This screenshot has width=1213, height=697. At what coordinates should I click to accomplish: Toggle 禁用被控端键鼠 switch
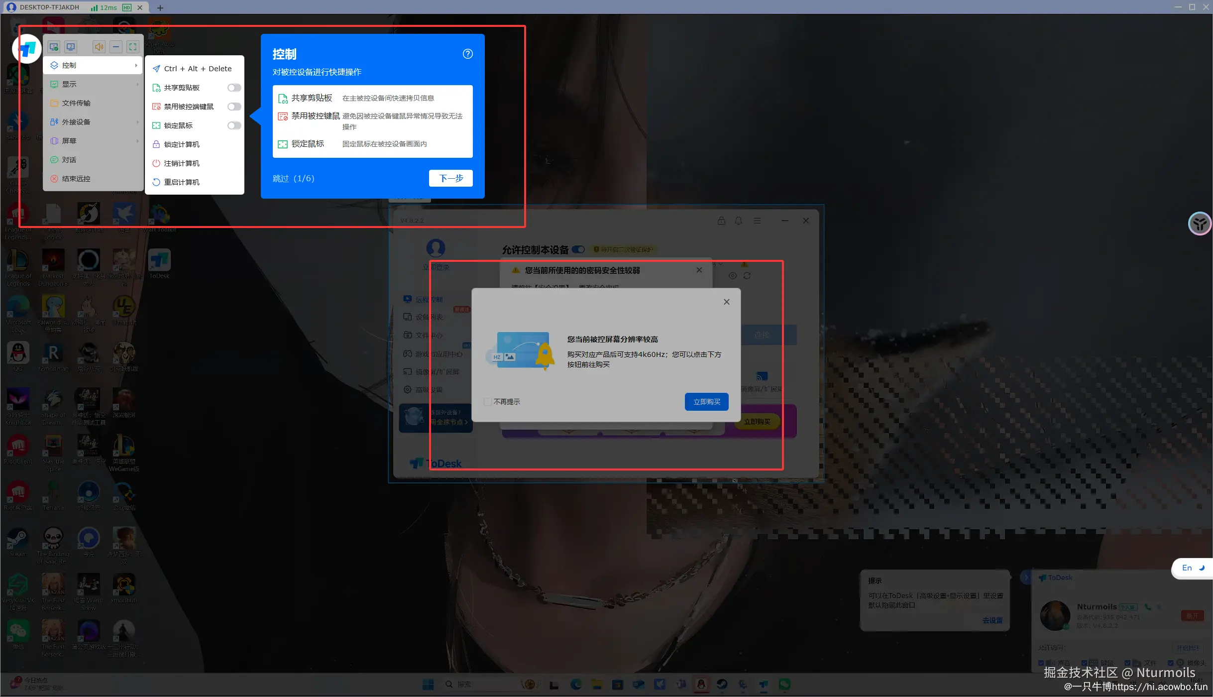234,107
